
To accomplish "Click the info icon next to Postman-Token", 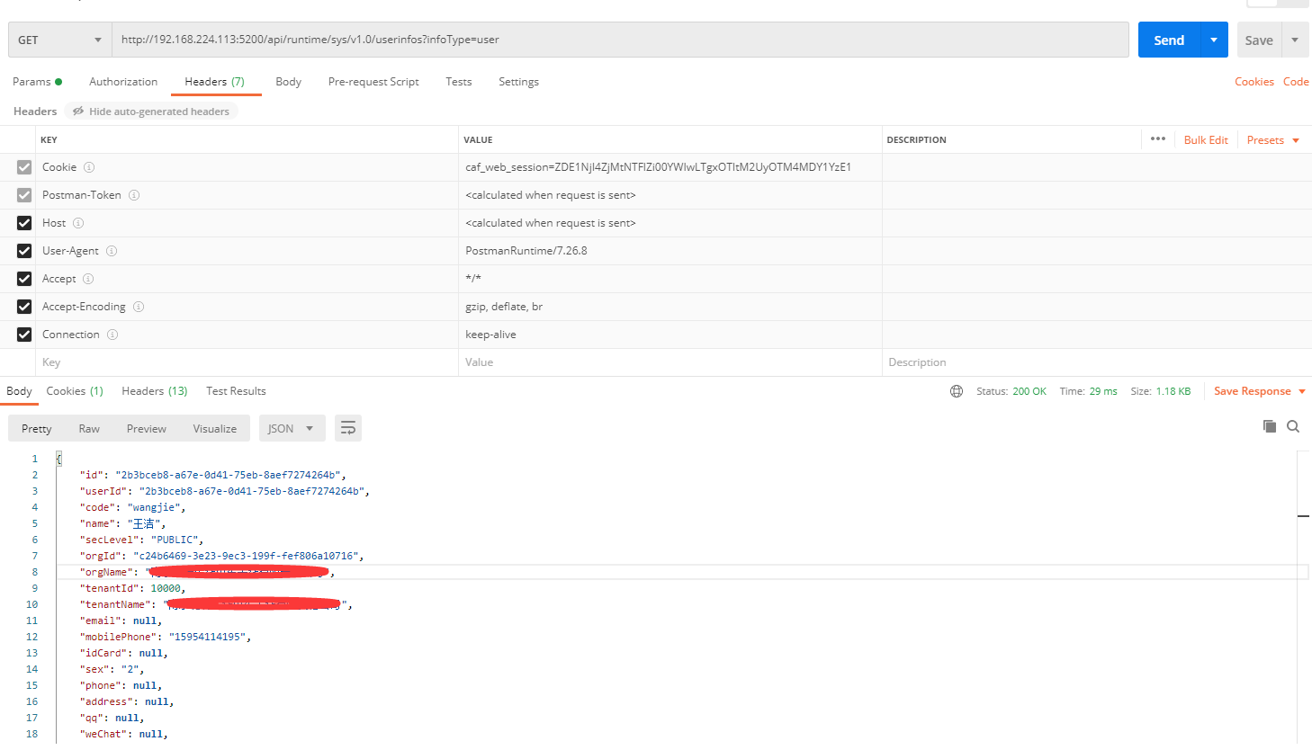I will tap(134, 194).
